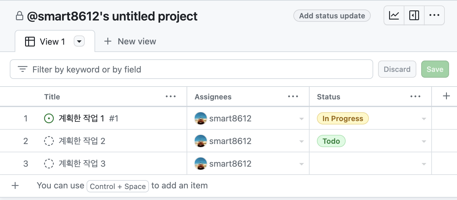This screenshot has width=457, height=200.
Task: Open Assignees column options menu
Action: (293, 97)
